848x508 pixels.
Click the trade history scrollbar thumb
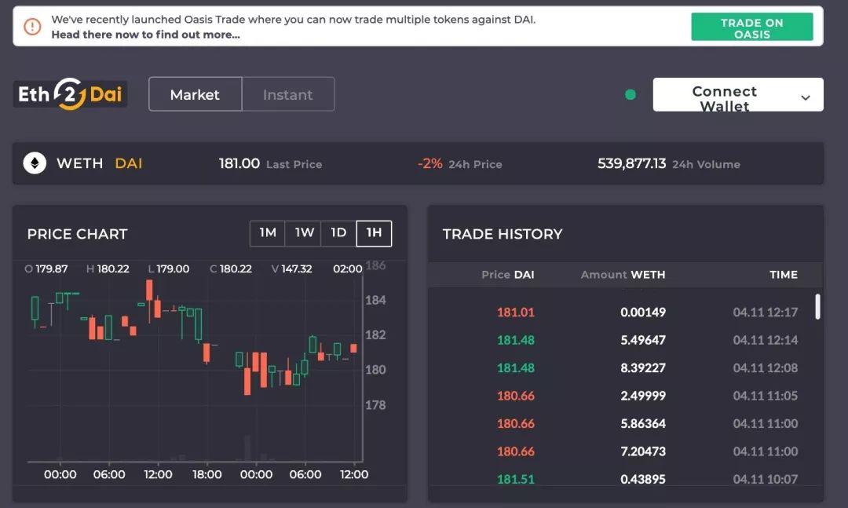817,307
